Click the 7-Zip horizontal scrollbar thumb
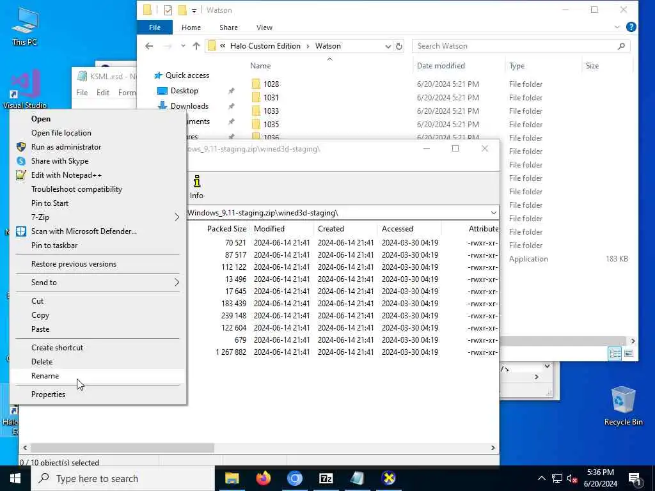Image resolution: width=655 pixels, height=491 pixels. [122, 448]
